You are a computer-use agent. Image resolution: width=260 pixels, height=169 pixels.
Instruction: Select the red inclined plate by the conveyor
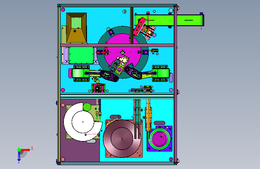coord(140,27)
